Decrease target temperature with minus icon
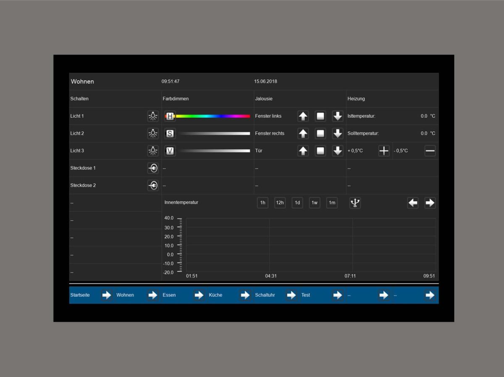Image resolution: width=504 pixels, height=377 pixels. (430, 151)
